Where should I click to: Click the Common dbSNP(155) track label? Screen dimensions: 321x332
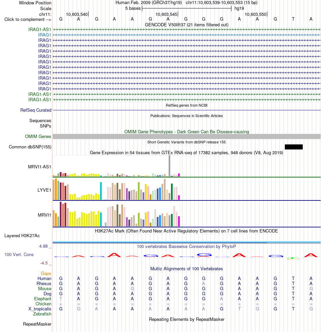(30, 147)
